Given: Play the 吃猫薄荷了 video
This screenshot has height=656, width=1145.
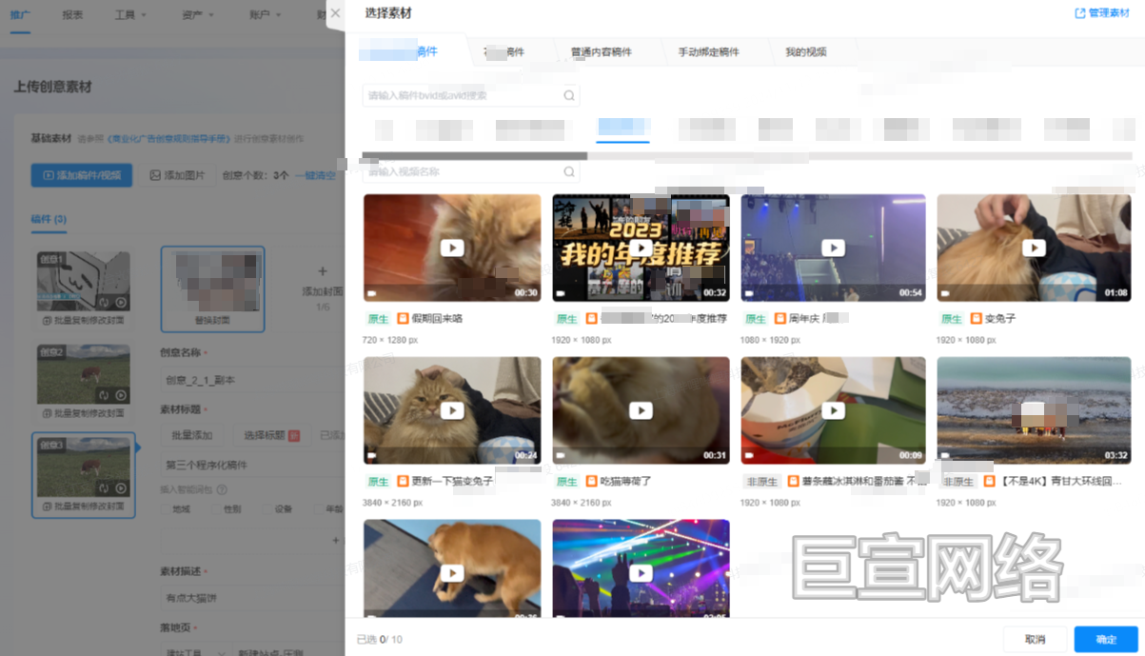Looking at the screenshot, I should (641, 410).
